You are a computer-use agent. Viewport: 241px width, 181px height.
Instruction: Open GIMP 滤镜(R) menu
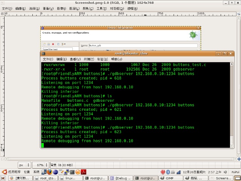(x=132, y=9)
